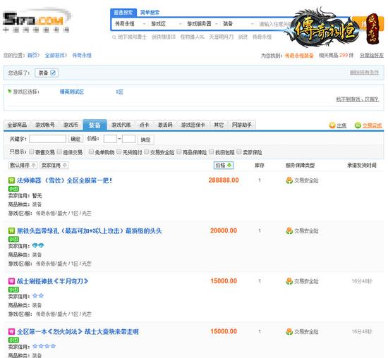Screen dimensions: 388x358
Task: Enable the 无货赔付 filter checkbox
Action: tap(119, 152)
